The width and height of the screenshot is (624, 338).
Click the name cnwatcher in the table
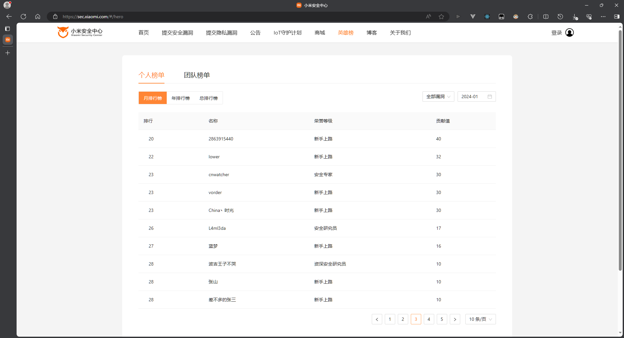tap(219, 175)
